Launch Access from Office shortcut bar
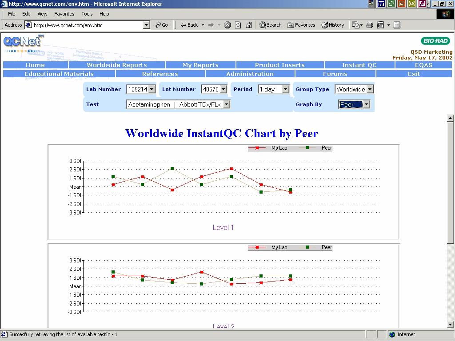This screenshot has width=455, height=341. pyautogui.click(x=422, y=4)
